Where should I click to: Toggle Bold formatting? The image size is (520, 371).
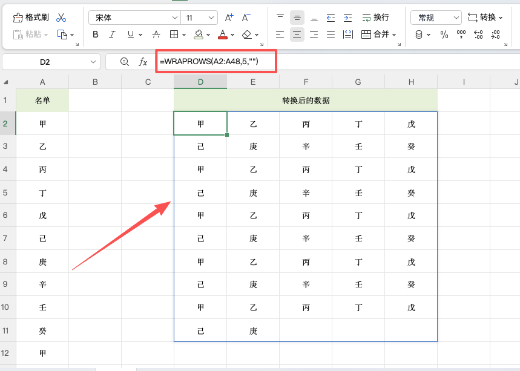pyautogui.click(x=96, y=34)
